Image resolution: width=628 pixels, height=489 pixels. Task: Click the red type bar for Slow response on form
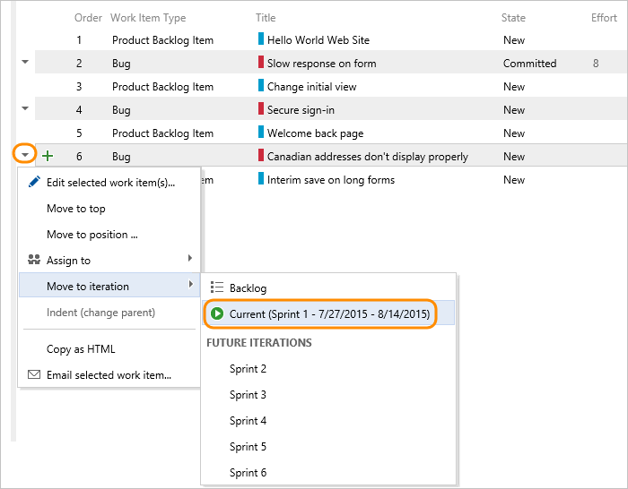pos(261,62)
